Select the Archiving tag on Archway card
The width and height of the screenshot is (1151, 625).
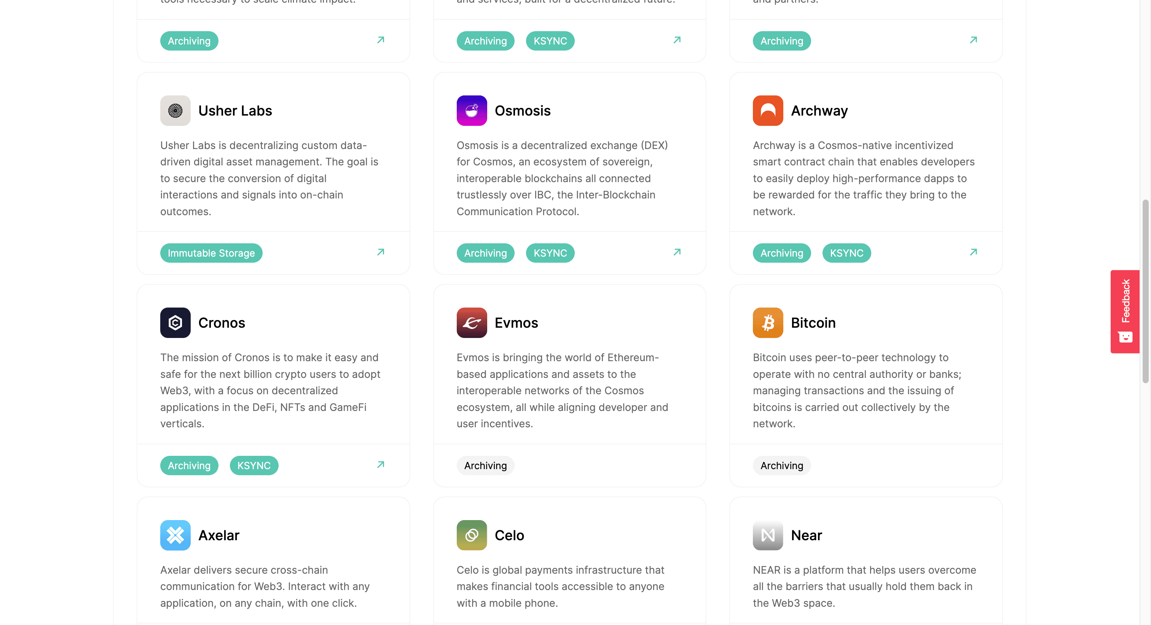(781, 253)
